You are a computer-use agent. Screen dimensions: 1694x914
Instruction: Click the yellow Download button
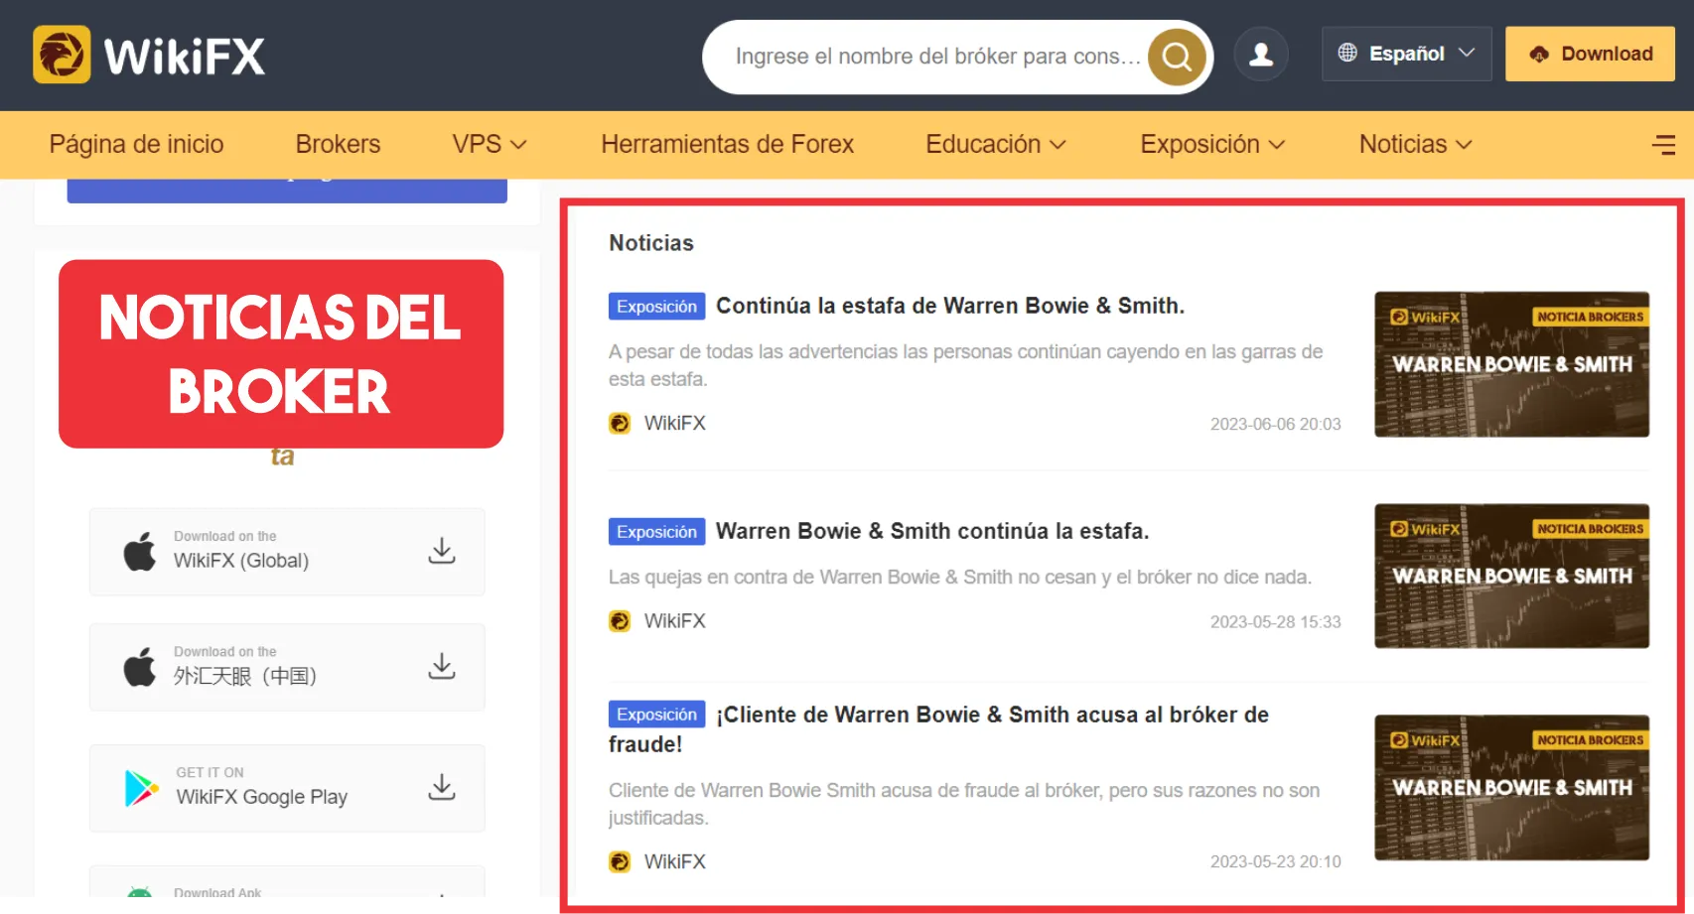click(x=1590, y=54)
